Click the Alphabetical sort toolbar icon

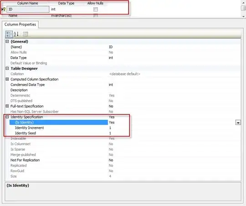click(x=16, y=34)
